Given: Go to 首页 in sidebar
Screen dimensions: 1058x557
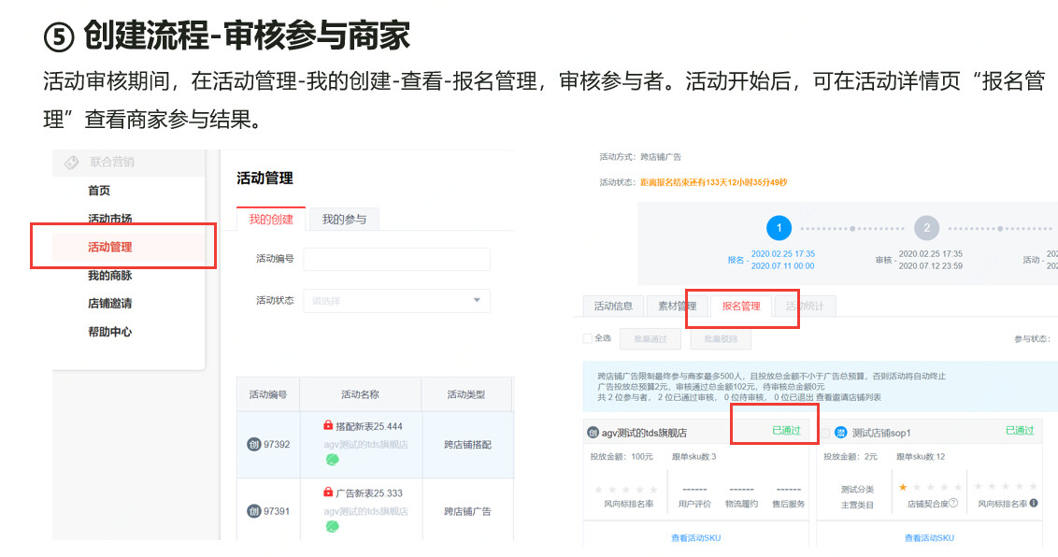Looking at the screenshot, I should click(x=99, y=191).
